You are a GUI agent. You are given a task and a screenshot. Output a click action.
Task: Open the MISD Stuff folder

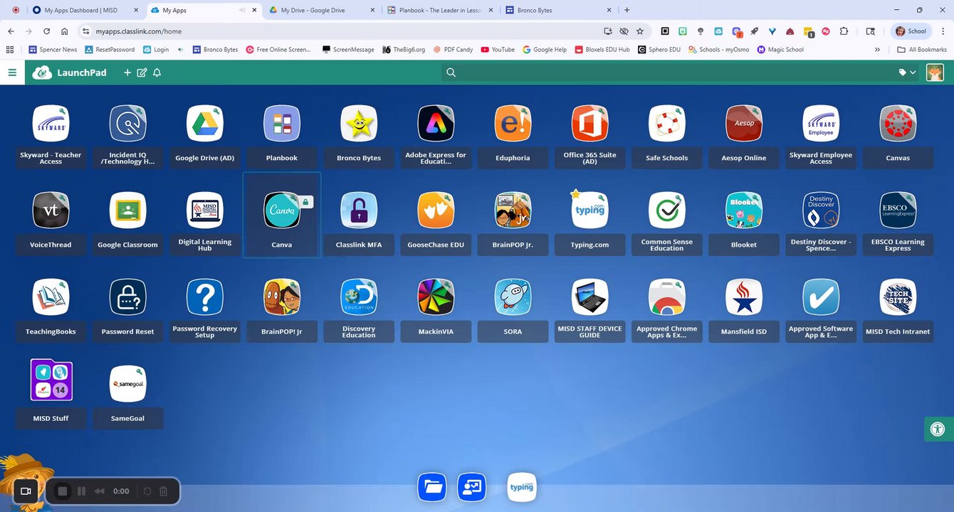point(51,380)
